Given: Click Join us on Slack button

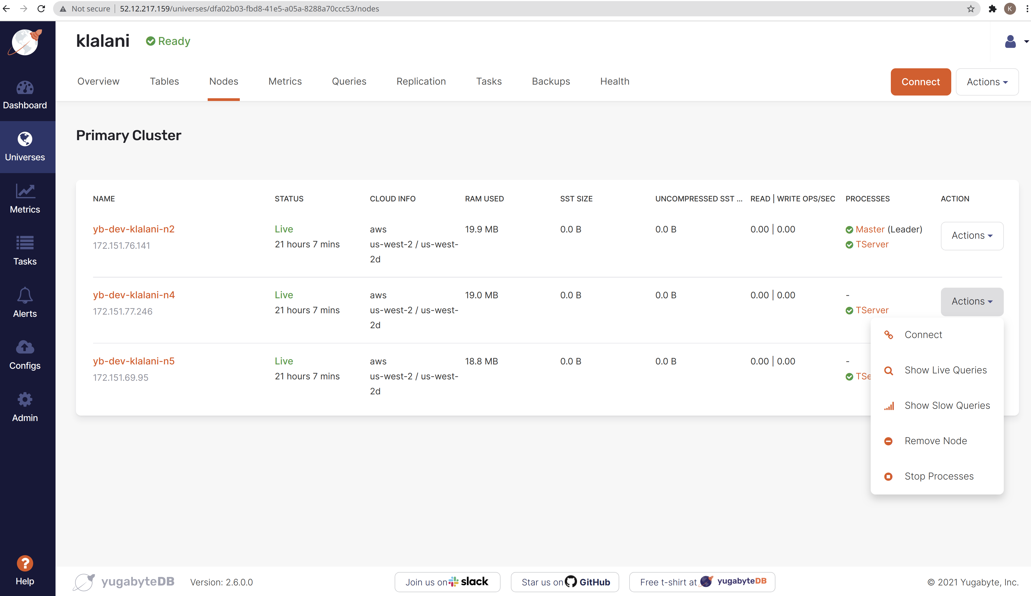Looking at the screenshot, I should click(447, 582).
